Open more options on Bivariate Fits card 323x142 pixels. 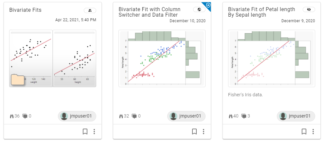click(94, 132)
